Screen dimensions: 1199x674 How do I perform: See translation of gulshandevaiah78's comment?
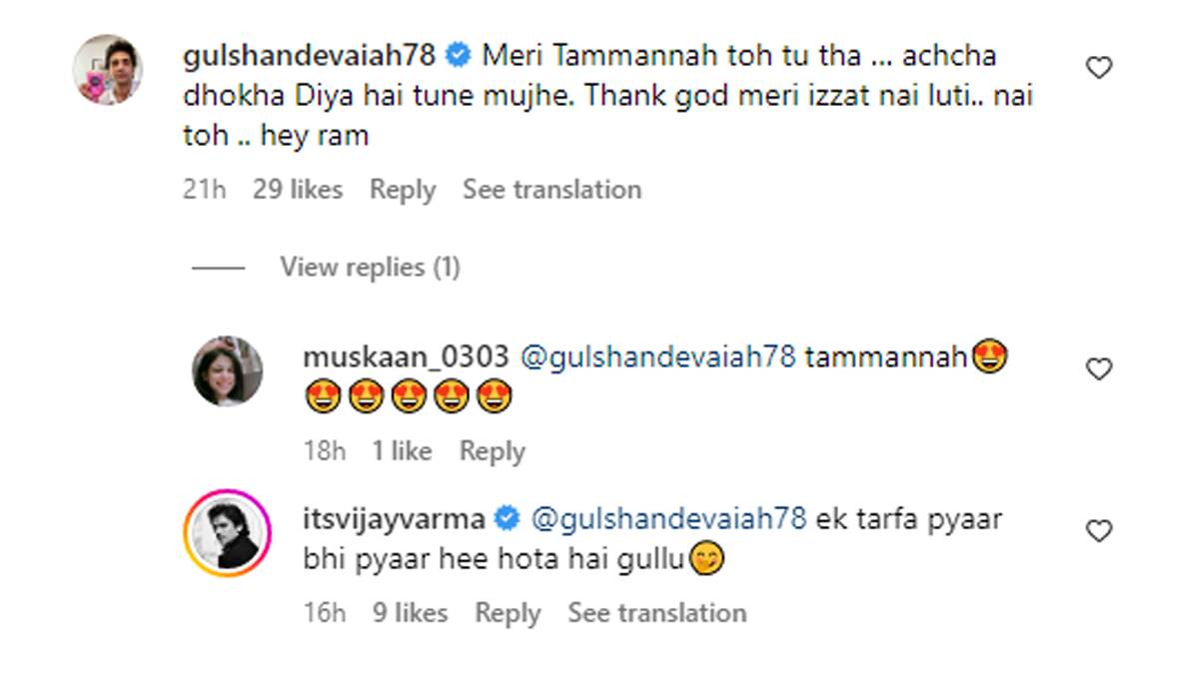click(552, 190)
